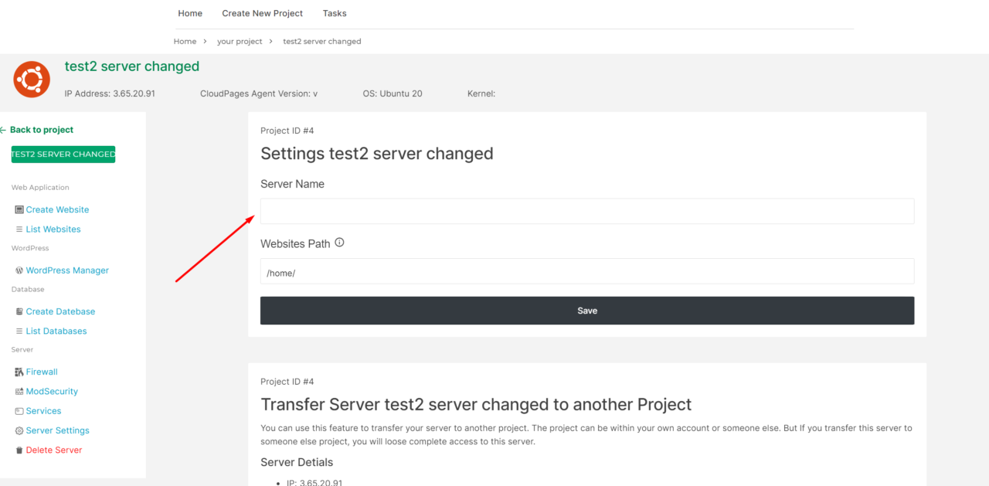This screenshot has width=989, height=486.
Task: Click the Save button
Action: tap(587, 311)
